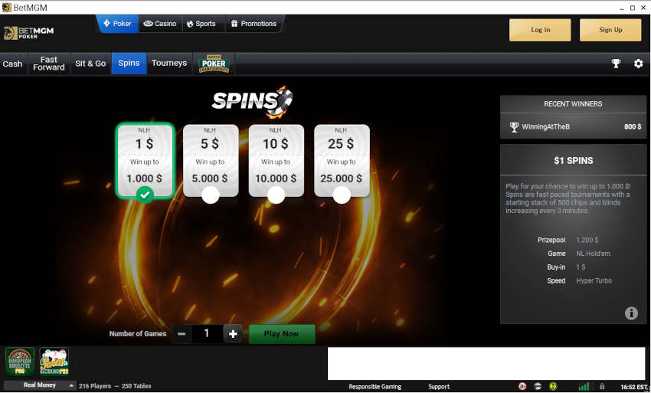Select the 1 $ Spins card
This screenshot has height=393, width=651.
pyautogui.click(x=145, y=161)
